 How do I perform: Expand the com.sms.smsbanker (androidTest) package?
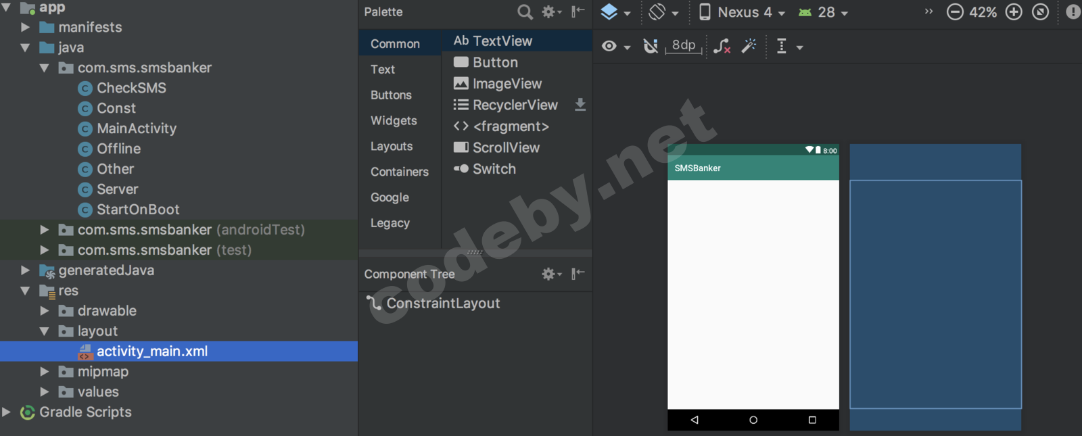[x=44, y=230]
